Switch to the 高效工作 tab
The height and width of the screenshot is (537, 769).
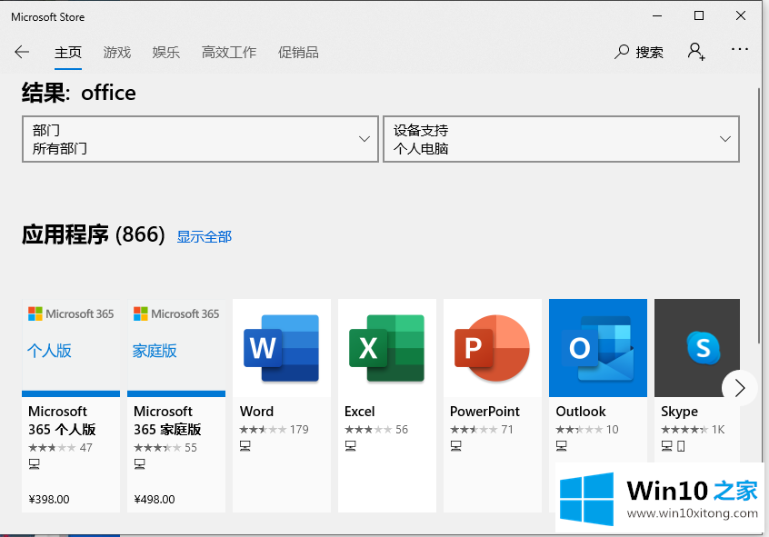point(228,53)
